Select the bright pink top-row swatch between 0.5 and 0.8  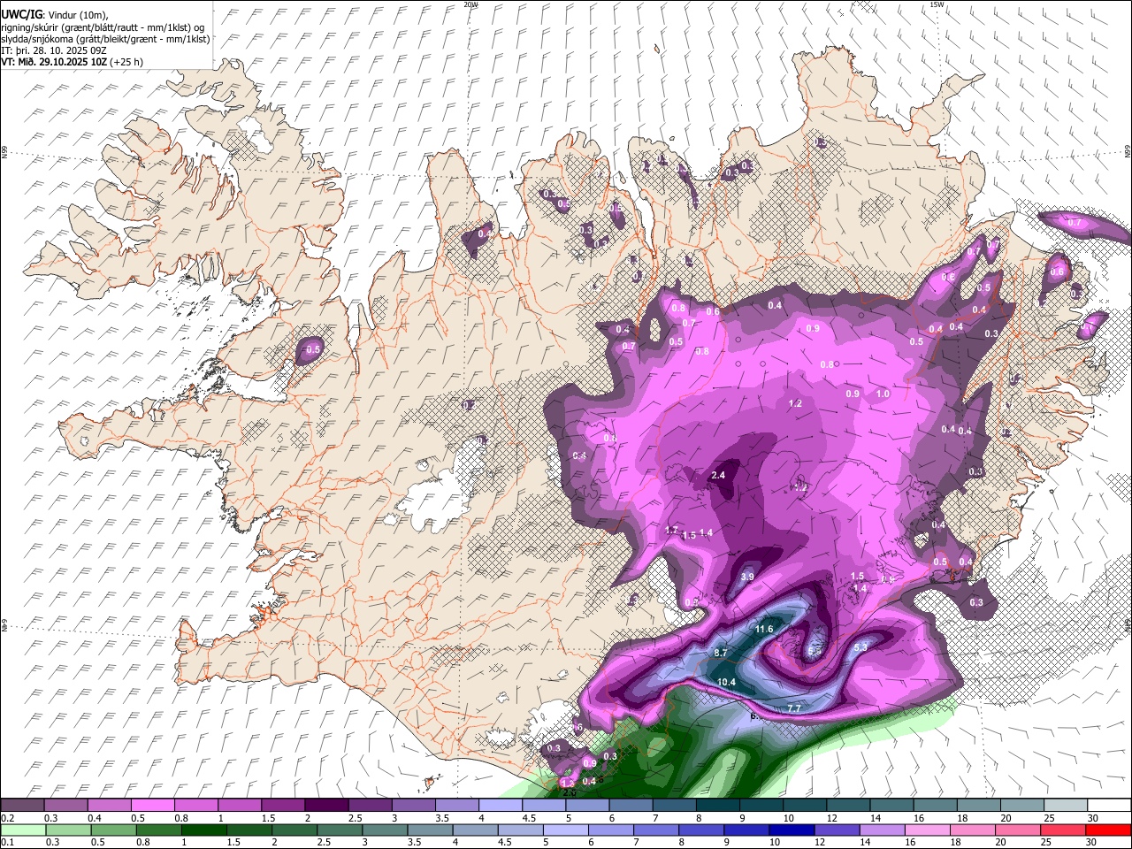tap(152, 806)
